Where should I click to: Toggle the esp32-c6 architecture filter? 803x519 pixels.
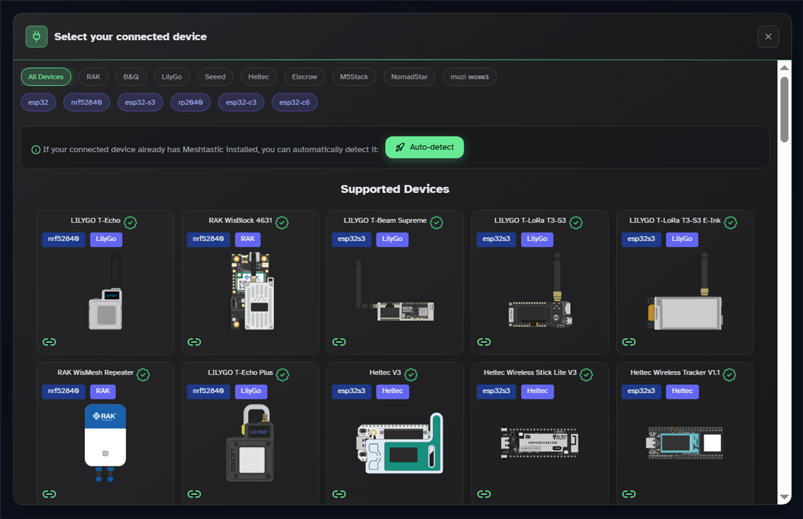pos(295,103)
